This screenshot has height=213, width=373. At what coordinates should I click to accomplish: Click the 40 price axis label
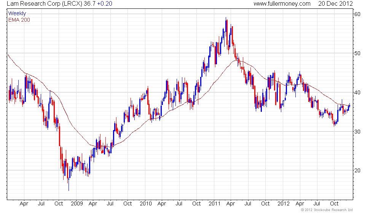(357, 93)
